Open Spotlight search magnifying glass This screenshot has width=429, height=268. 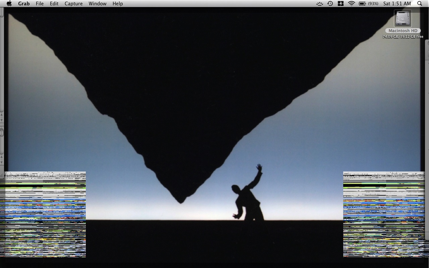[x=420, y=4]
